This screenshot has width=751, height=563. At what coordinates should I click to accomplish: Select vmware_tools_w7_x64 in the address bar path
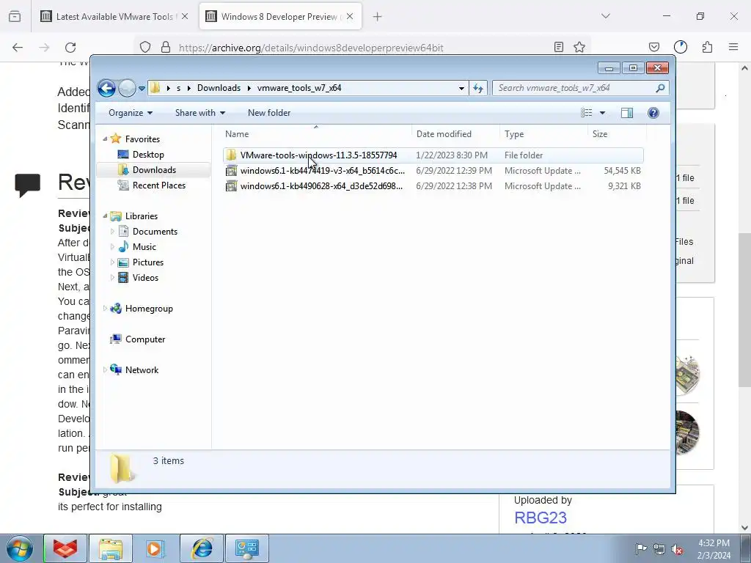tap(299, 88)
